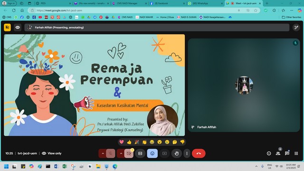Image resolution: width=304 pixels, height=171 pixels.
Task: Hide the emoji reactions bar
Action: [152, 153]
